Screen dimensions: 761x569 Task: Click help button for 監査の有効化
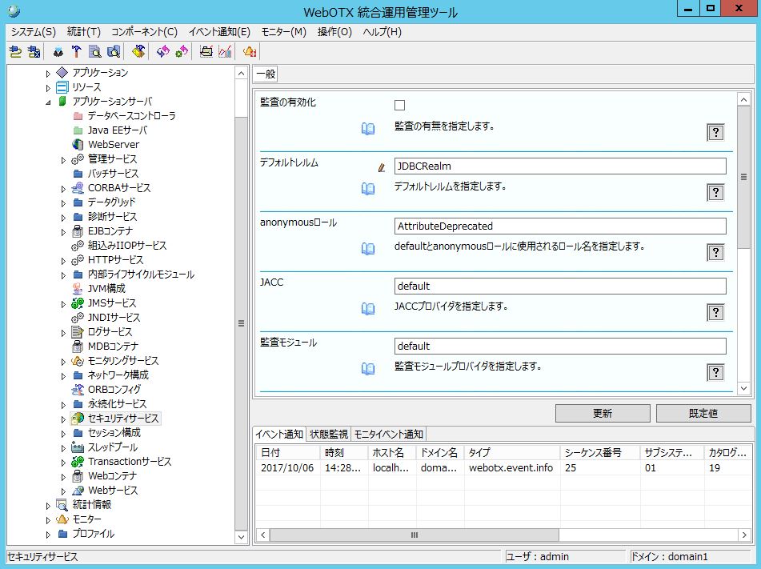tap(715, 132)
